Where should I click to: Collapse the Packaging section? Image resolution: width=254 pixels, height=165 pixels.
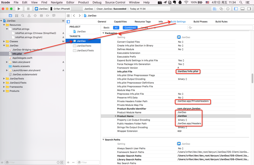[x=103, y=33]
